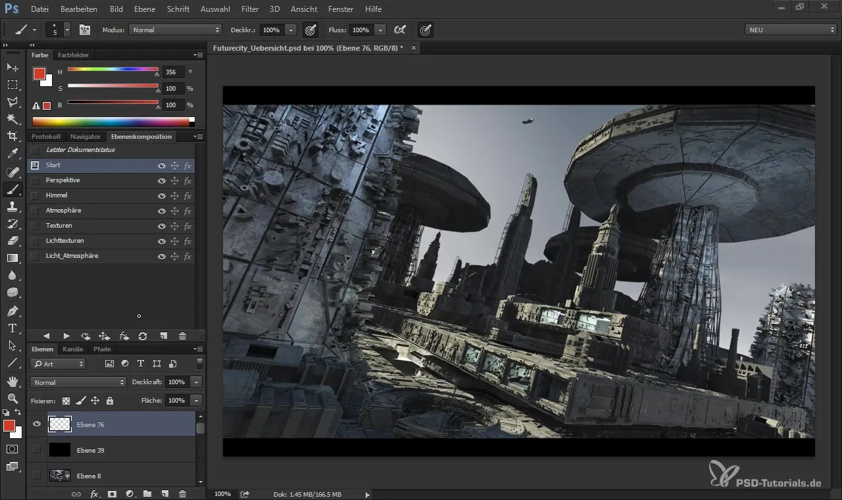This screenshot has height=500, width=842.
Task: Create new group folder in Layers panel
Action: (x=147, y=494)
